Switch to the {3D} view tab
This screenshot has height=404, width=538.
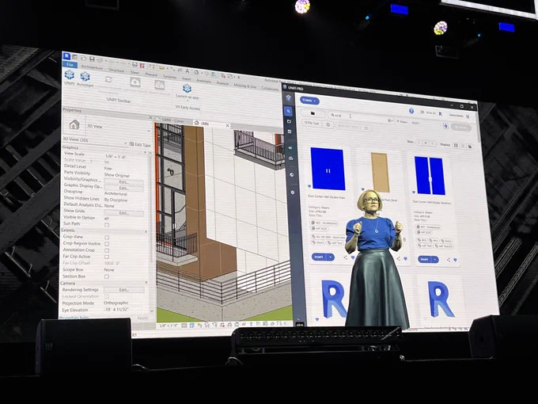point(205,124)
